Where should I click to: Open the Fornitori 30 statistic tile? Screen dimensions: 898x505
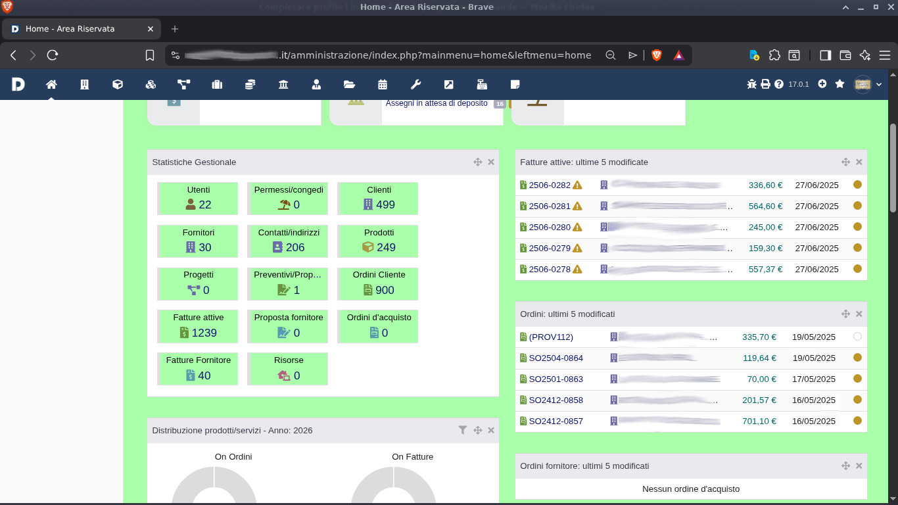click(x=198, y=241)
